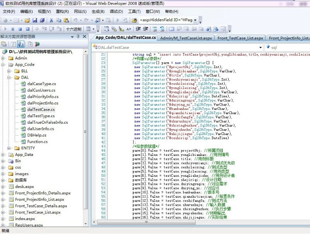Cut selection using the scissors icon
The width and height of the screenshot is (310, 234).
(52, 20)
